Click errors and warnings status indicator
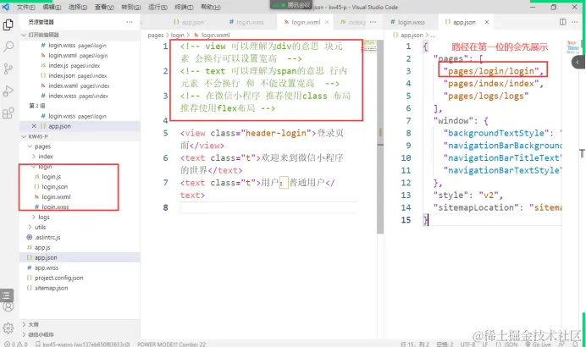The width and height of the screenshot is (586, 347). coord(16,344)
